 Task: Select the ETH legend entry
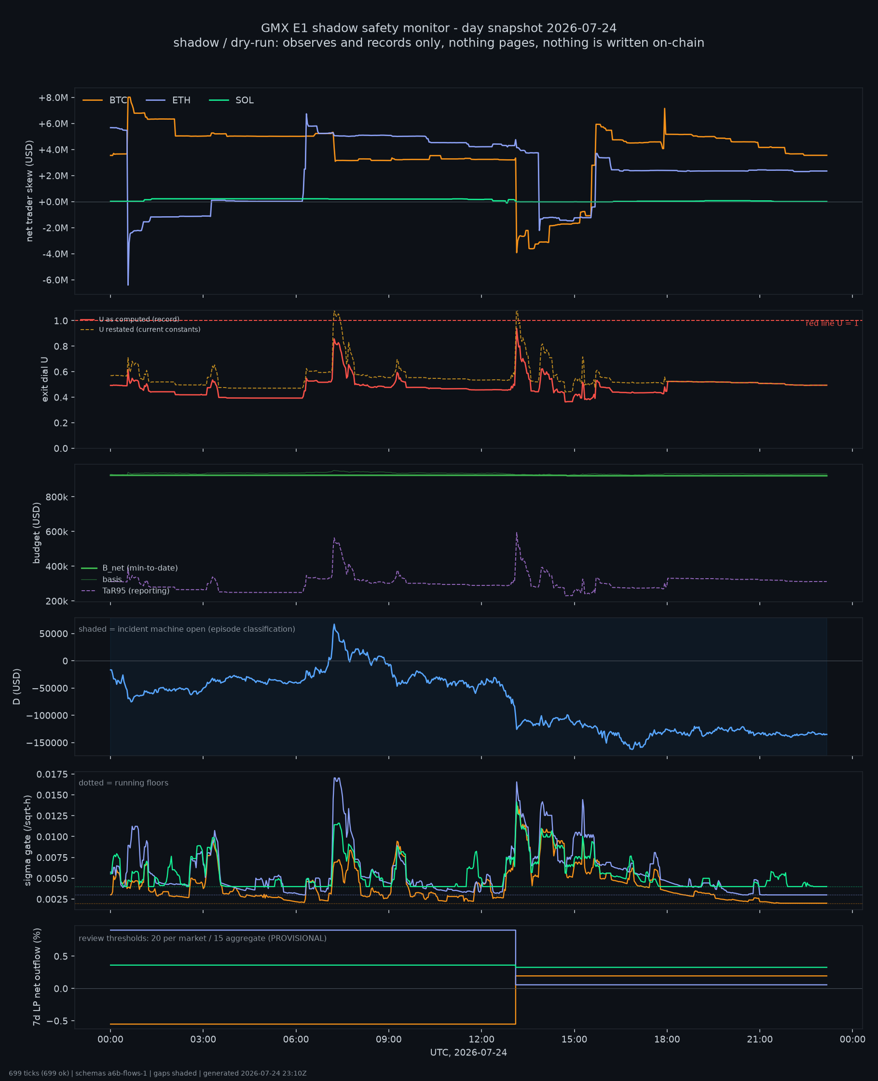[168, 100]
